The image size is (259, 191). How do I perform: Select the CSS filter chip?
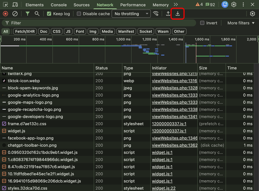tap(57, 31)
